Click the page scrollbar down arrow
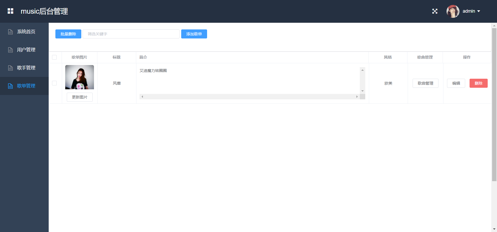Viewport: 497px width, 232px height. tap(494, 229)
